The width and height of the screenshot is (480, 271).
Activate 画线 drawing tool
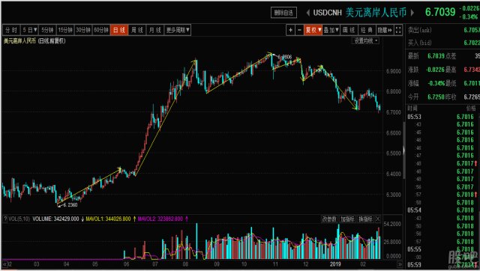pos(349,30)
